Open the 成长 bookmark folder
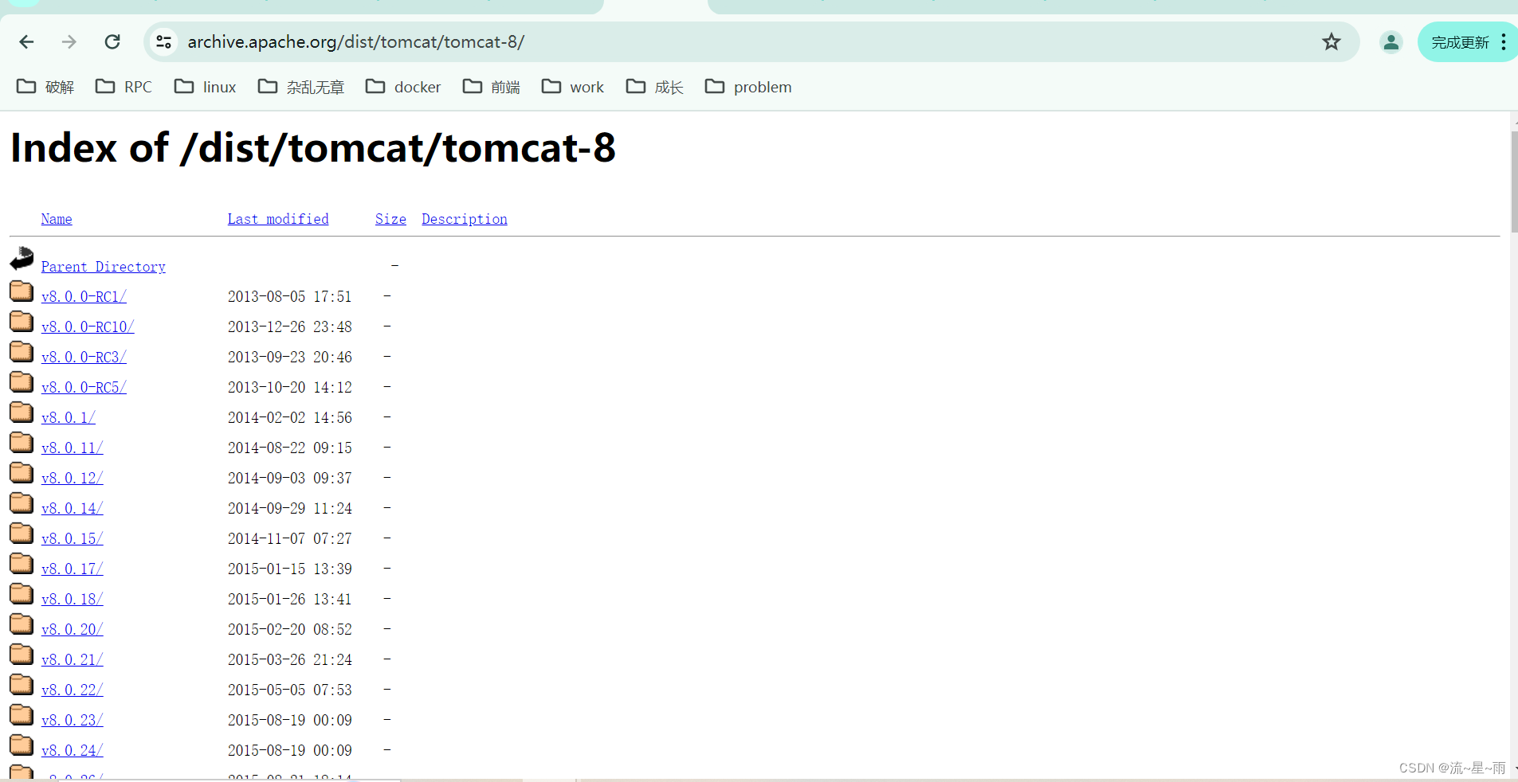Image resolution: width=1518 pixels, height=782 pixels. 655,87
